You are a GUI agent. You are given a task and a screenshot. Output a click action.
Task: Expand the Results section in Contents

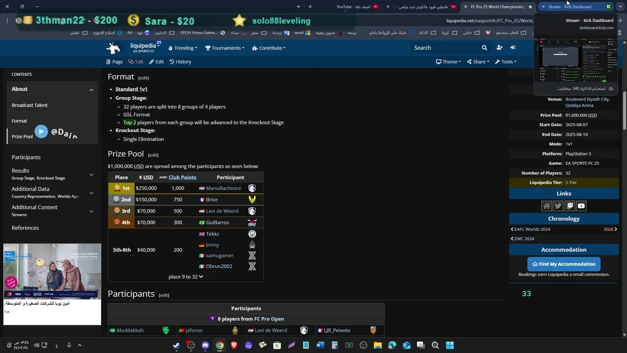91,175
